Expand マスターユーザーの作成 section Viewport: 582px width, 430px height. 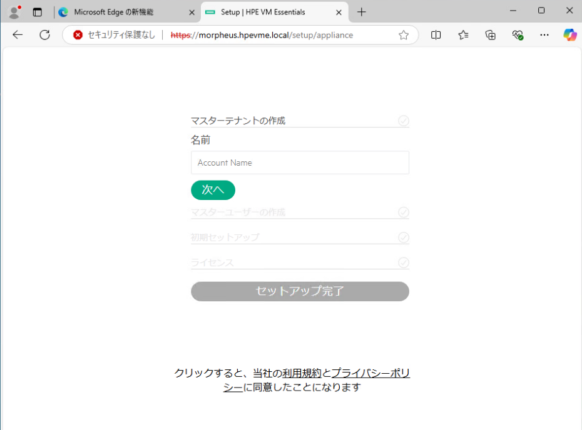[x=300, y=212]
